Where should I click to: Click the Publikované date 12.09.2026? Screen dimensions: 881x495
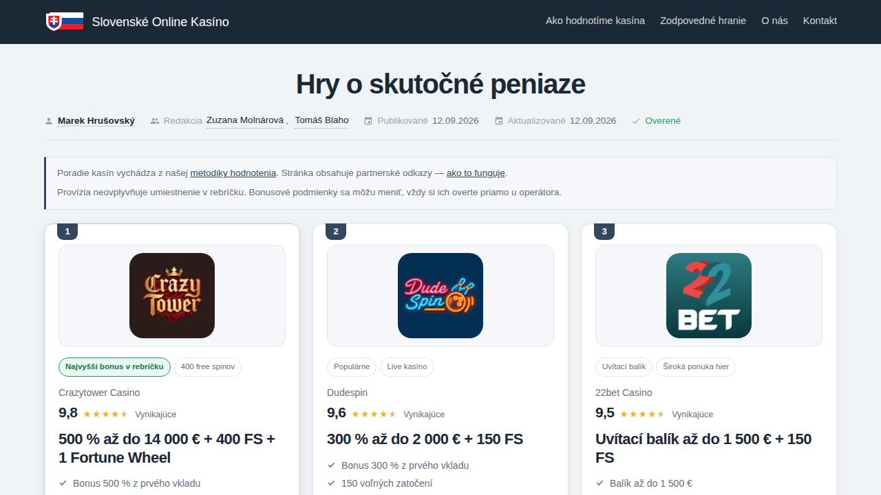[x=456, y=121]
